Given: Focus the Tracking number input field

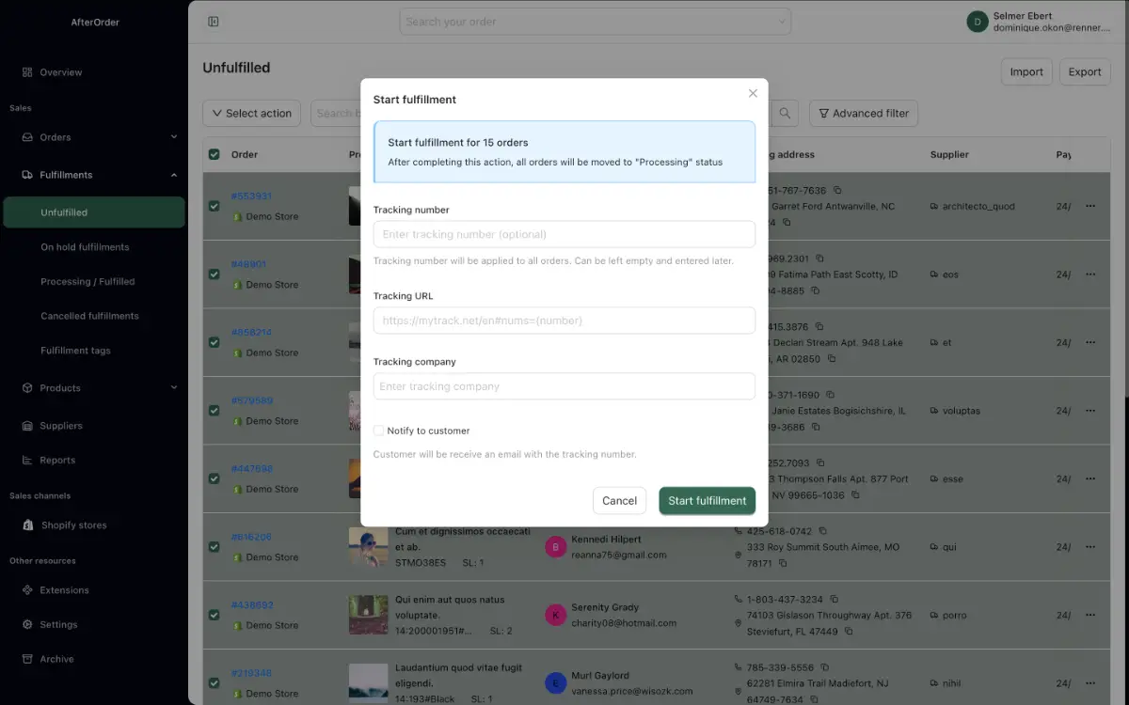Looking at the screenshot, I should tap(564, 234).
